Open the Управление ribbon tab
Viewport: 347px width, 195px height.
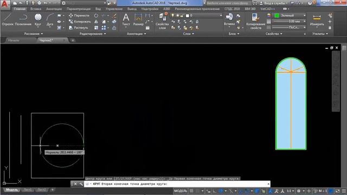114,9
